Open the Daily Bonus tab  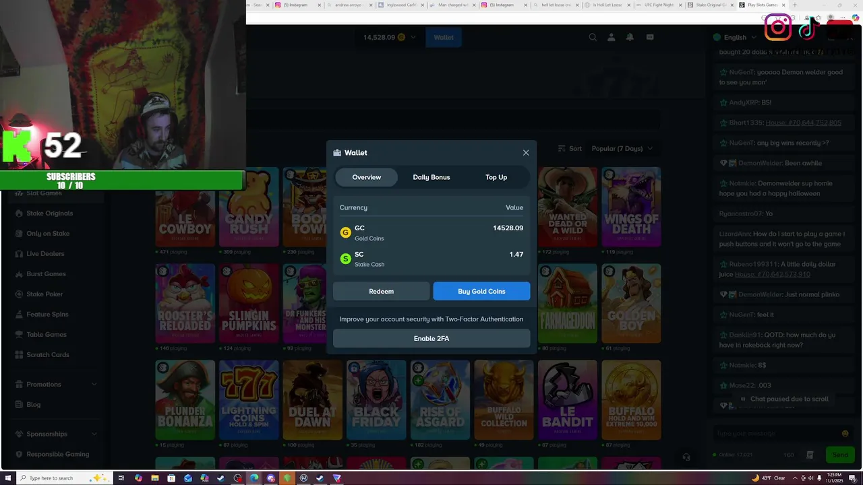point(431,177)
